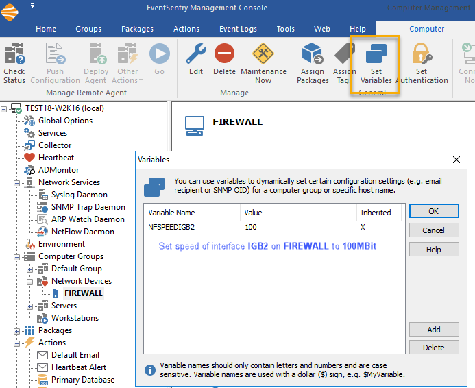Click the Network Devices group label
This screenshot has width=475, height=388.
tap(82, 281)
